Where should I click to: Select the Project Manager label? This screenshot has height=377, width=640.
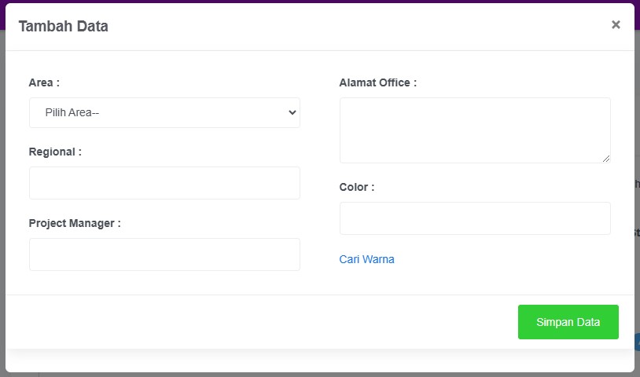(x=75, y=223)
